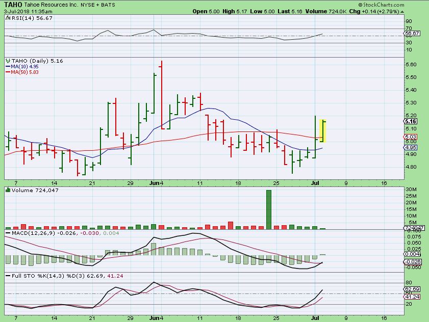
Task: Click the -0.030 MACD signal value
Action: [x=89, y=233]
